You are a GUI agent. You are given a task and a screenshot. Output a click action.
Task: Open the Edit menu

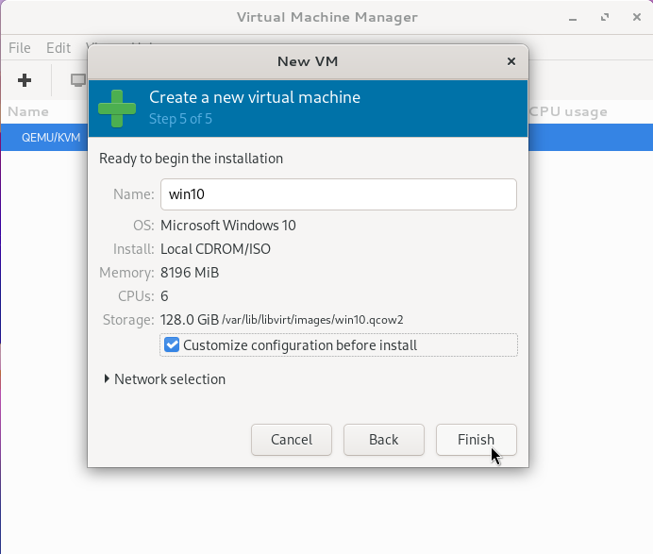(x=59, y=48)
